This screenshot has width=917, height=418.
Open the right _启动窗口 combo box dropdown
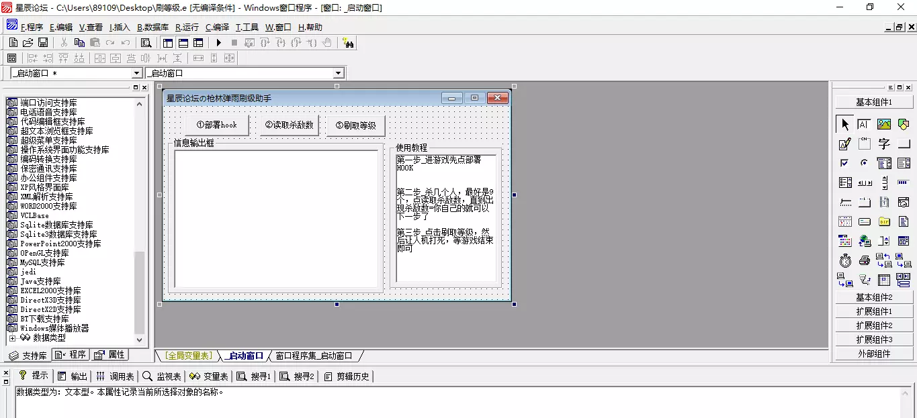pos(339,73)
